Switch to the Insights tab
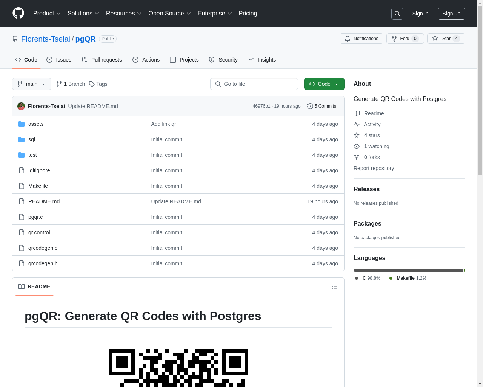 (262, 60)
